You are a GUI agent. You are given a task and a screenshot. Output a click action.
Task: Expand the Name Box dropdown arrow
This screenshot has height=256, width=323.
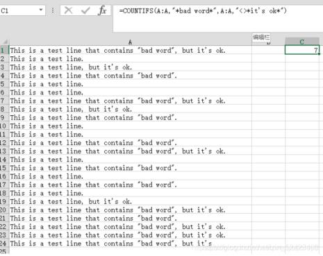pyautogui.click(x=41, y=10)
